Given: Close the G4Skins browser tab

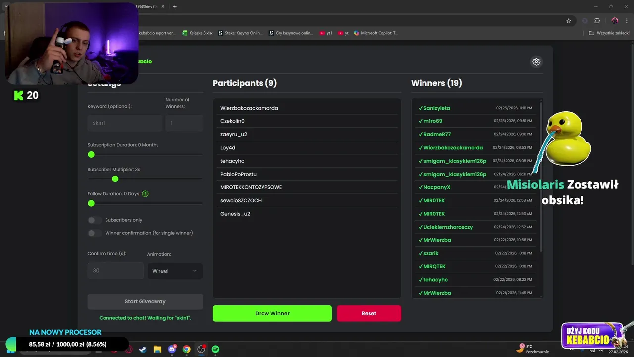Looking at the screenshot, I should 163,6.
